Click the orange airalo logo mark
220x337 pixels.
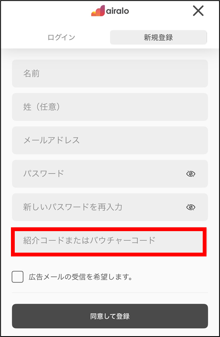[98, 11]
